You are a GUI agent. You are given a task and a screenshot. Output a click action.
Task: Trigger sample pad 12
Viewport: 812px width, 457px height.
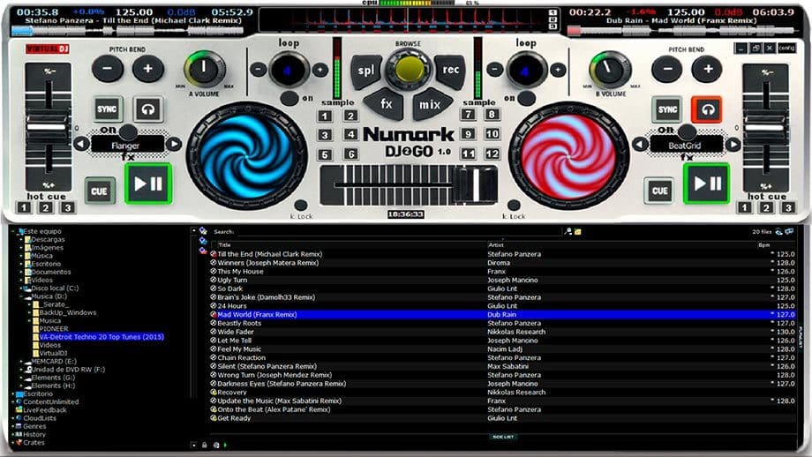(x=492, y=154)
